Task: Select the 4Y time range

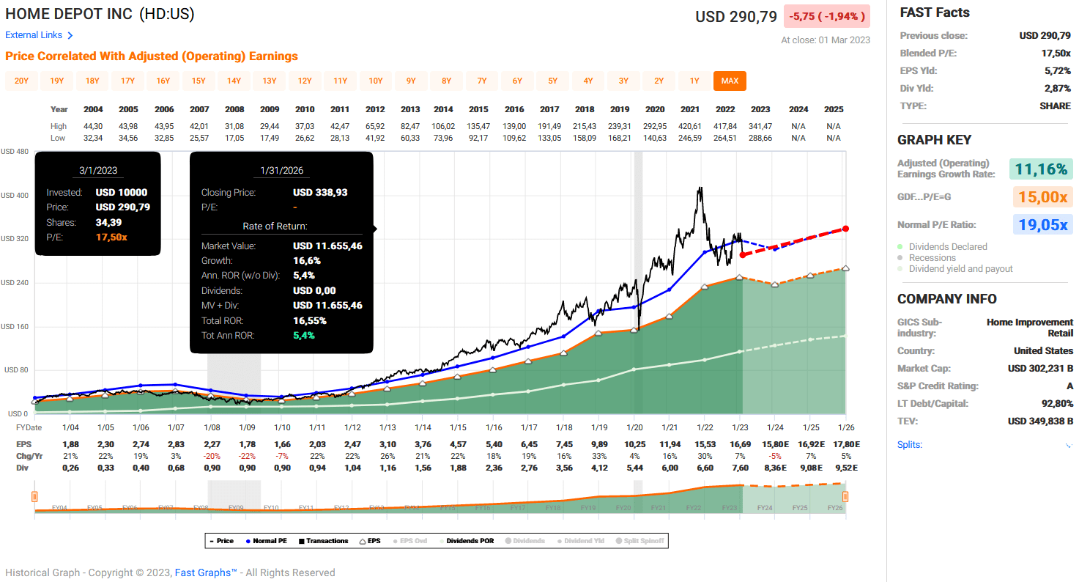Action: coord(588,81)
